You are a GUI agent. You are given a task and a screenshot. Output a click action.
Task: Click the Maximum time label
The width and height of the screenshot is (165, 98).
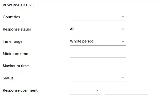coord(16,66)
